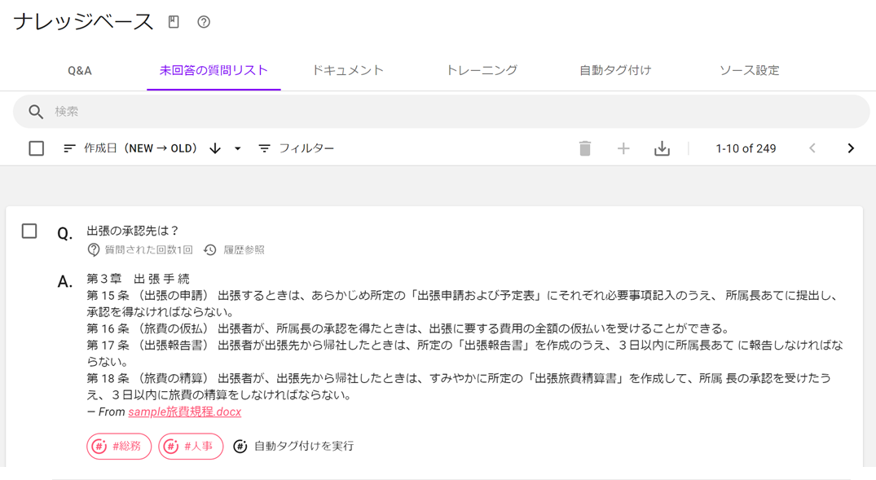This screenshot has height=480, width=876.
Task: Tick checkbox for 出張の承認先は？ question
Action: coord(29,231)
